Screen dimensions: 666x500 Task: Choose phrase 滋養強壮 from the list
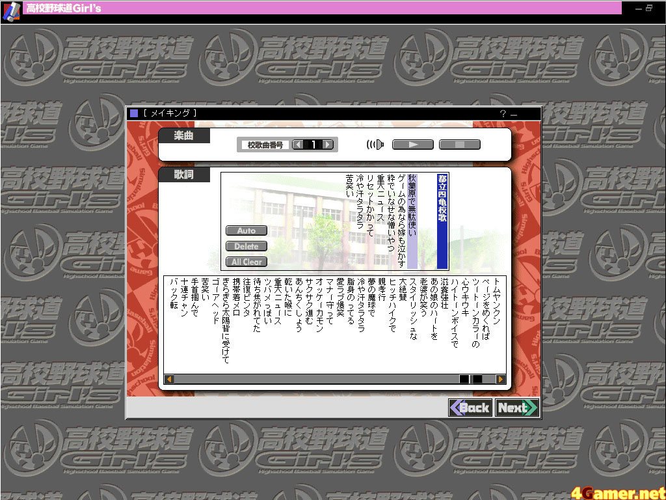445,294
